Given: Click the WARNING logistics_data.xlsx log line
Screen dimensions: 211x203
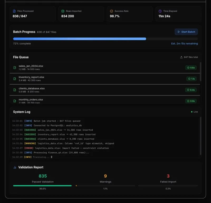Looking at the screenshot, I should 63,143.
